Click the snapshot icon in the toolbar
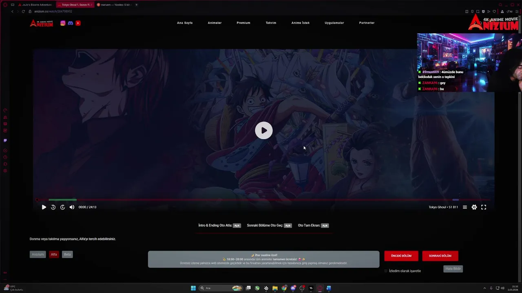Viewport: 522px width, 293px height. point(478,11)
